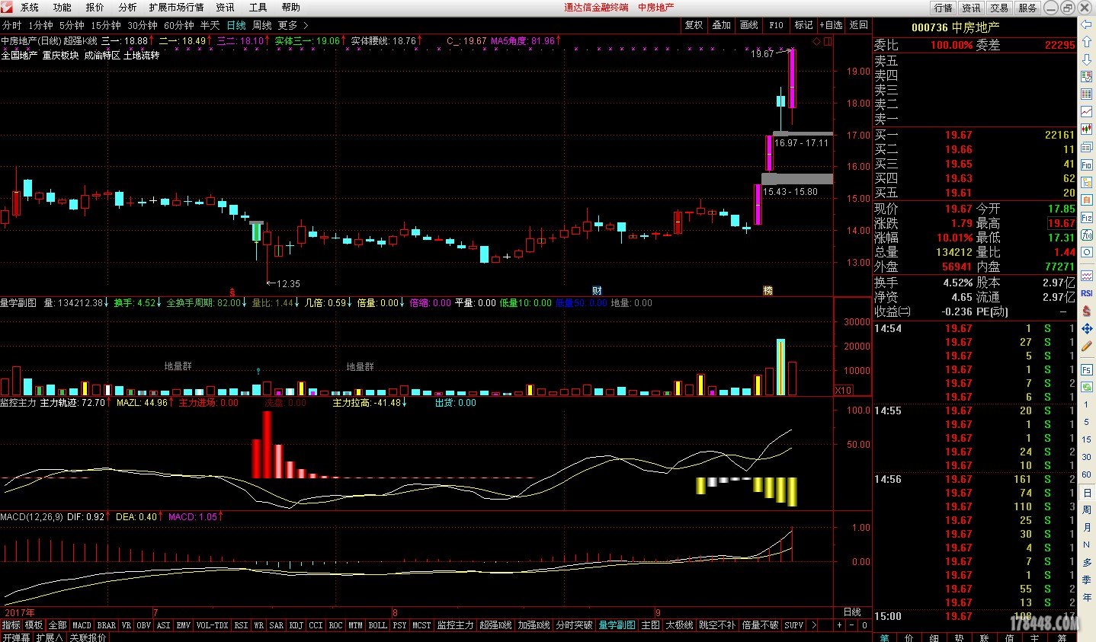Click the F10 company info icon
Viewport: 1096px width, 642px height.
point(1087,164)
